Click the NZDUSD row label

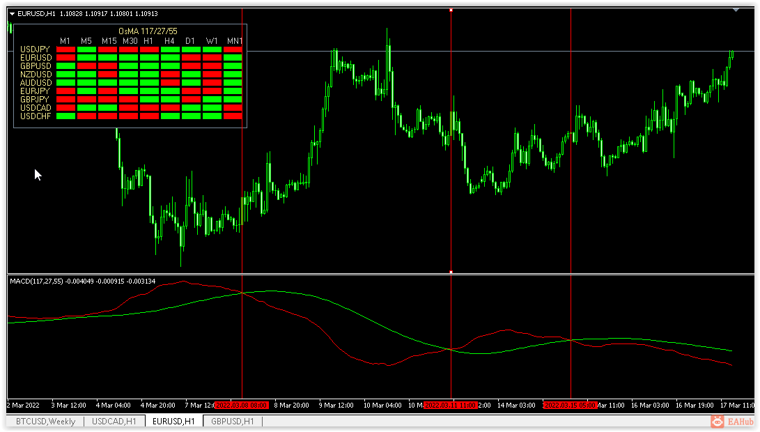coord(36,74)
